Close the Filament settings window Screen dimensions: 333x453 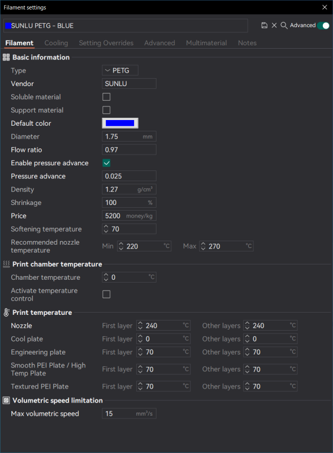(x=325, y=7)
